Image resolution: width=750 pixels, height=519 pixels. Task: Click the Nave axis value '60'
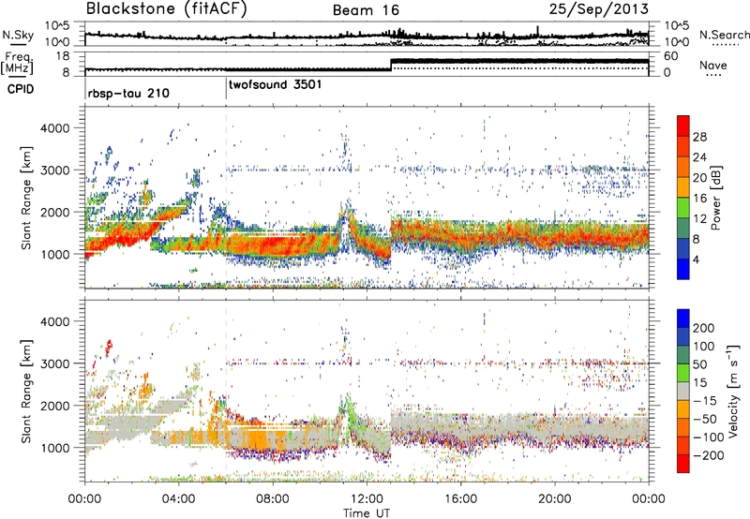click(670, 56)
